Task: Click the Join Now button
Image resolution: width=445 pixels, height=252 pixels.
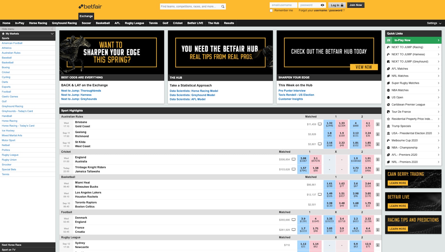Action: click(356, 5)
